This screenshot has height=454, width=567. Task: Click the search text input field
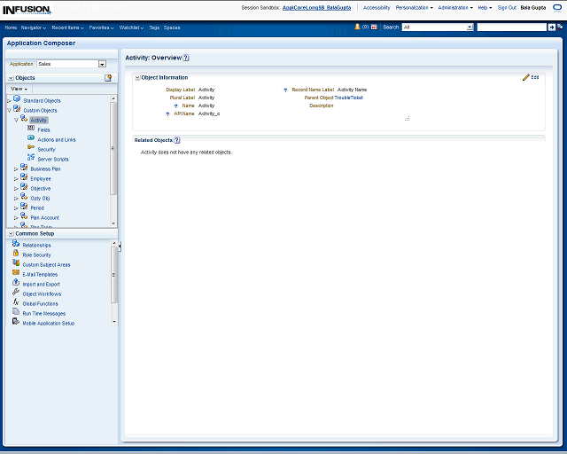click(x=511, y=27)
